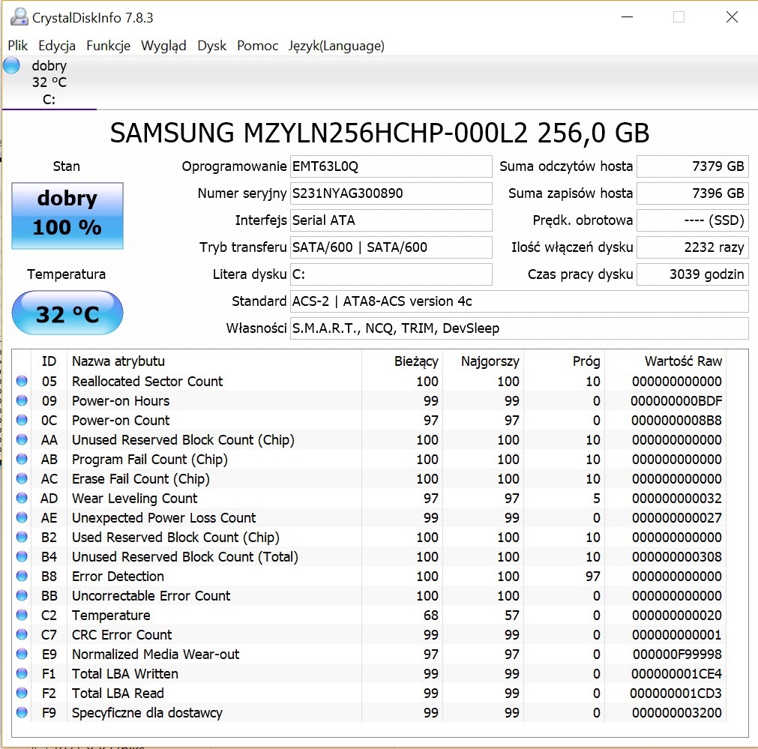Click the Standard field ACS-2
This screenshot has height=749, width=758.
[x=519, y=301]
